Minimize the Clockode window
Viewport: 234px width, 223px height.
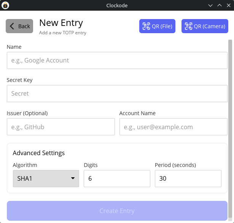click(x=210, y=6)
